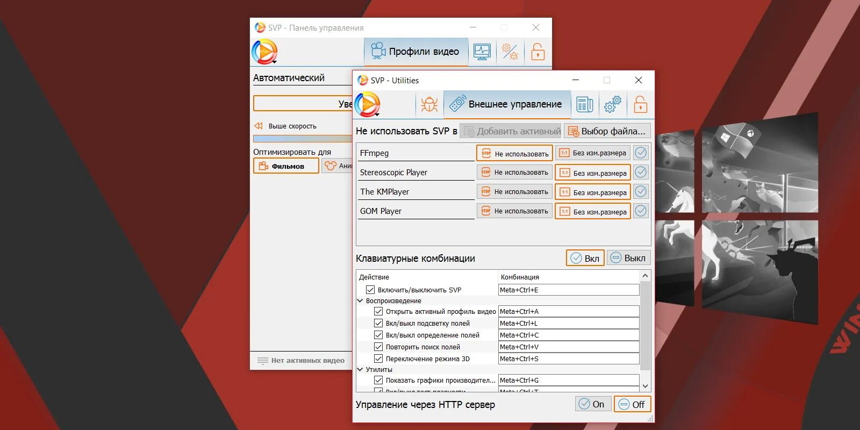This screenshot has height=430, width=860.
Task: Click the checkmark icon in The KMPlayer row
Action: tap(641, 192)
